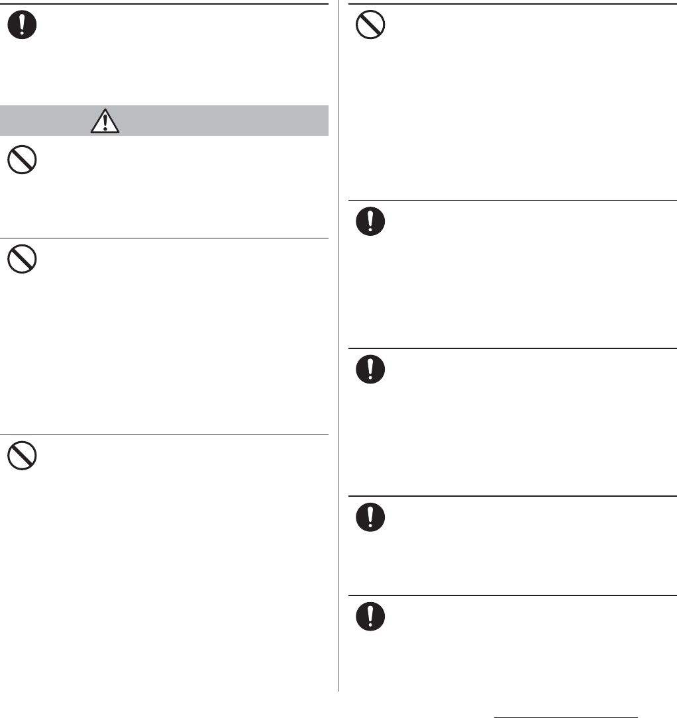Select the last exclamation icon in right column

tap(370, 617)
